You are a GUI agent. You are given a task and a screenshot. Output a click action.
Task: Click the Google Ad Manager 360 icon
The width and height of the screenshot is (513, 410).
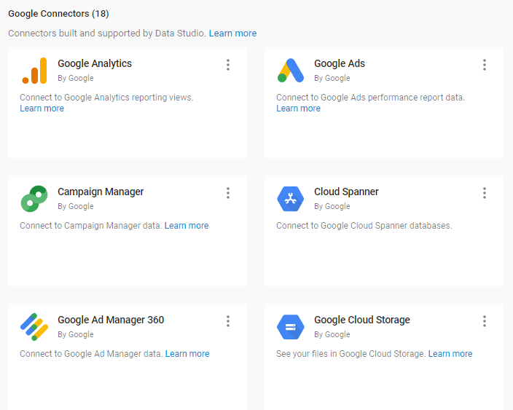click(34, 327)
